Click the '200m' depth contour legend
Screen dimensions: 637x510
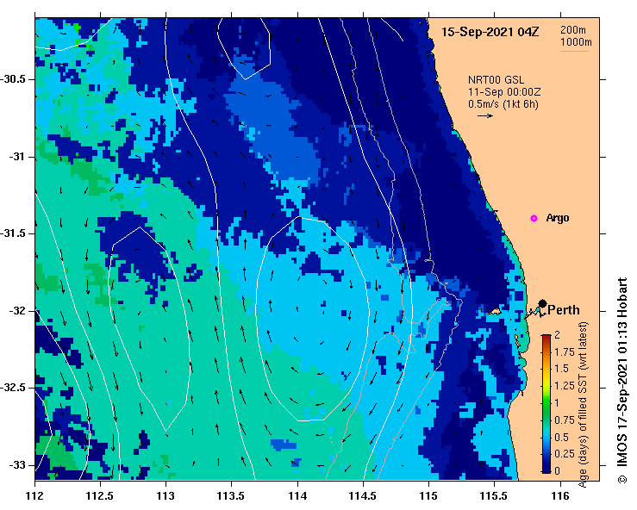point(573,29)
